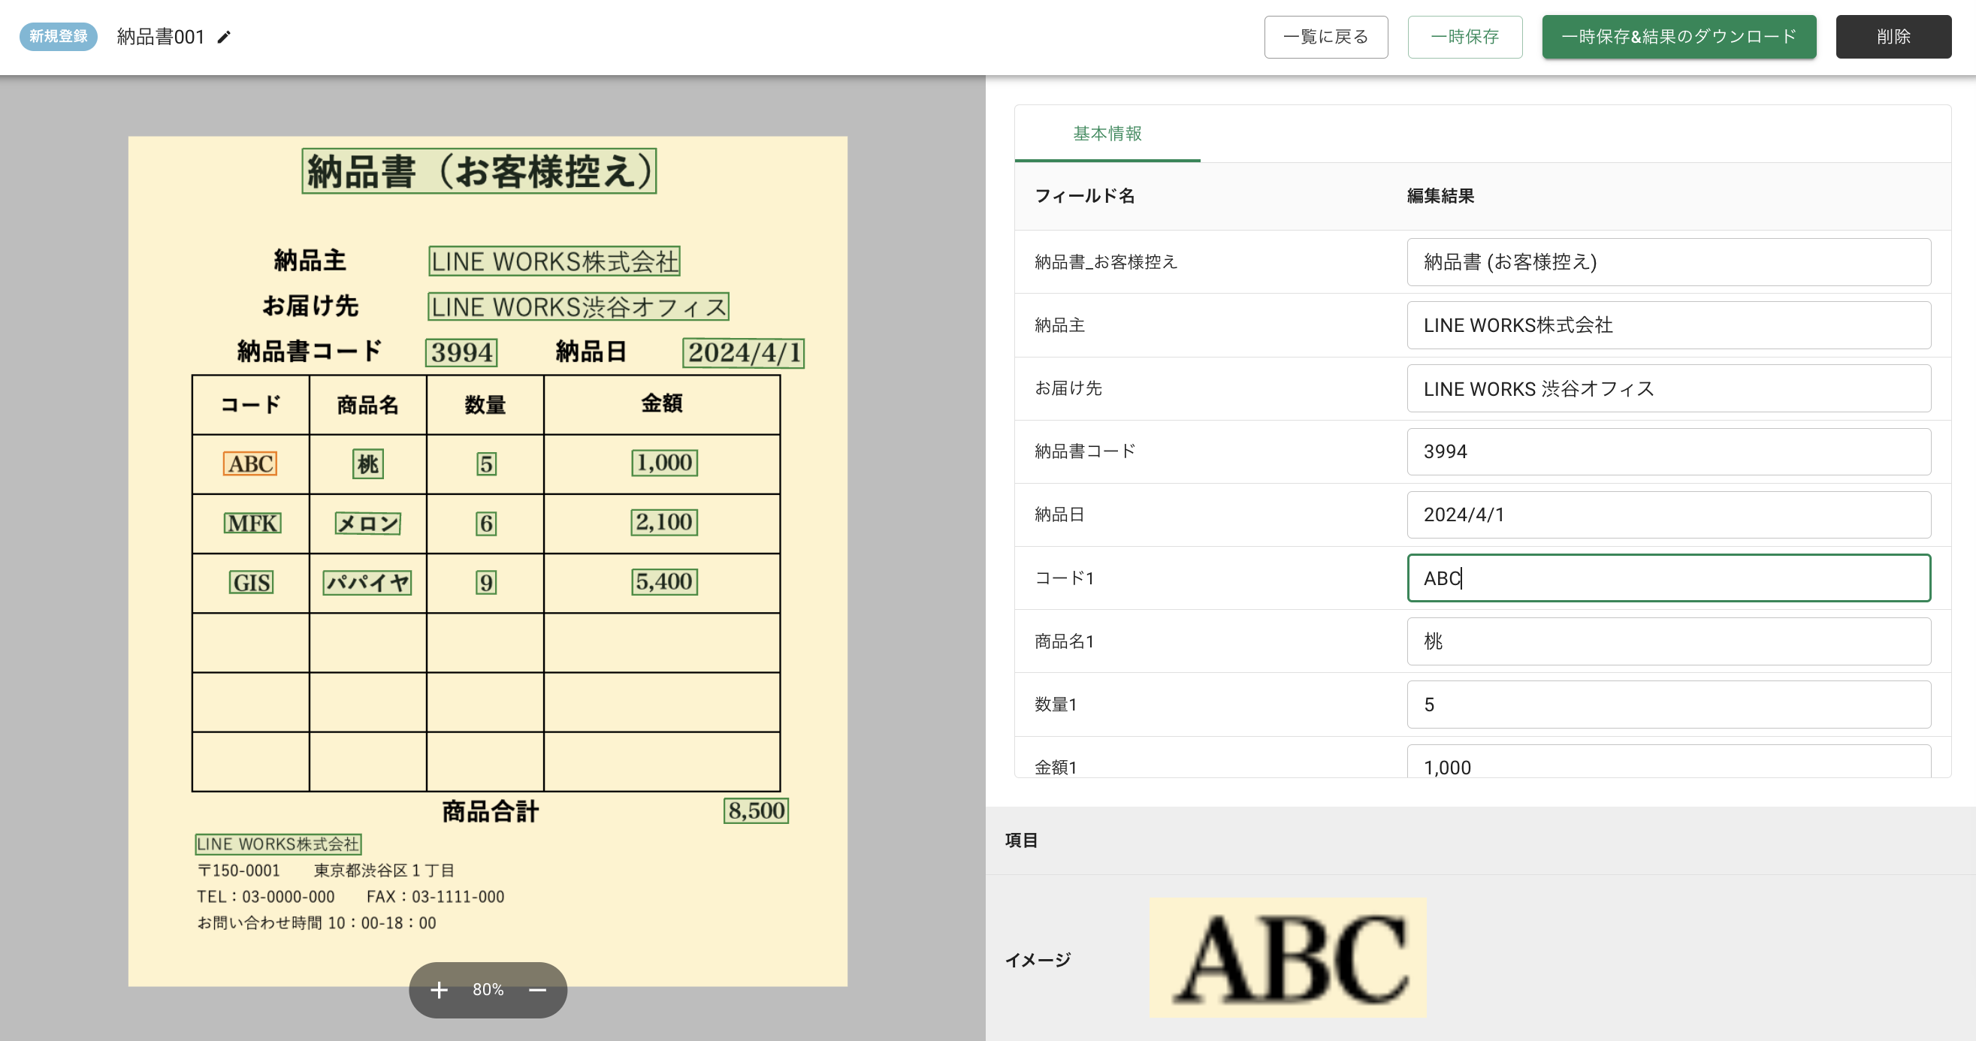Zoom in with the plus icon

439,990
